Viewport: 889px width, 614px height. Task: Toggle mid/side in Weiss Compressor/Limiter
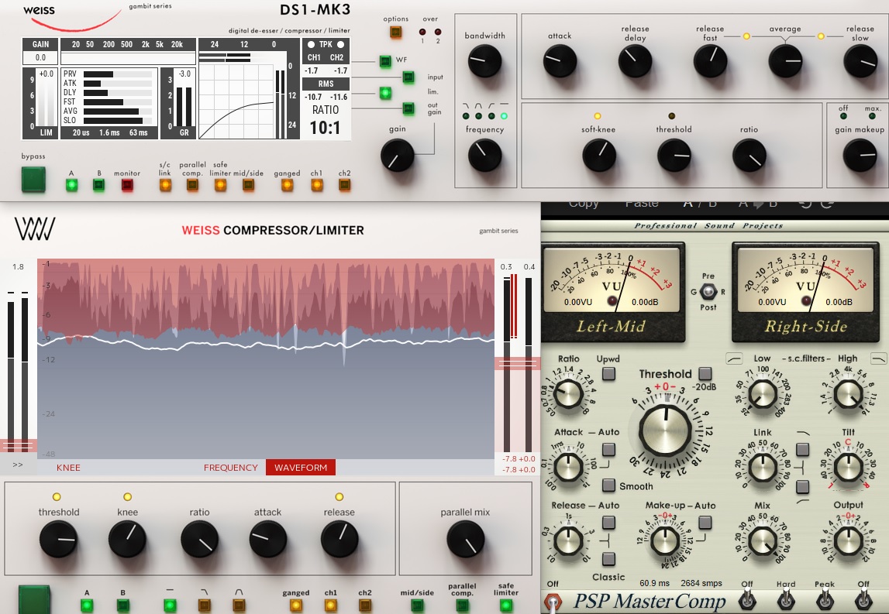[417, 605]
